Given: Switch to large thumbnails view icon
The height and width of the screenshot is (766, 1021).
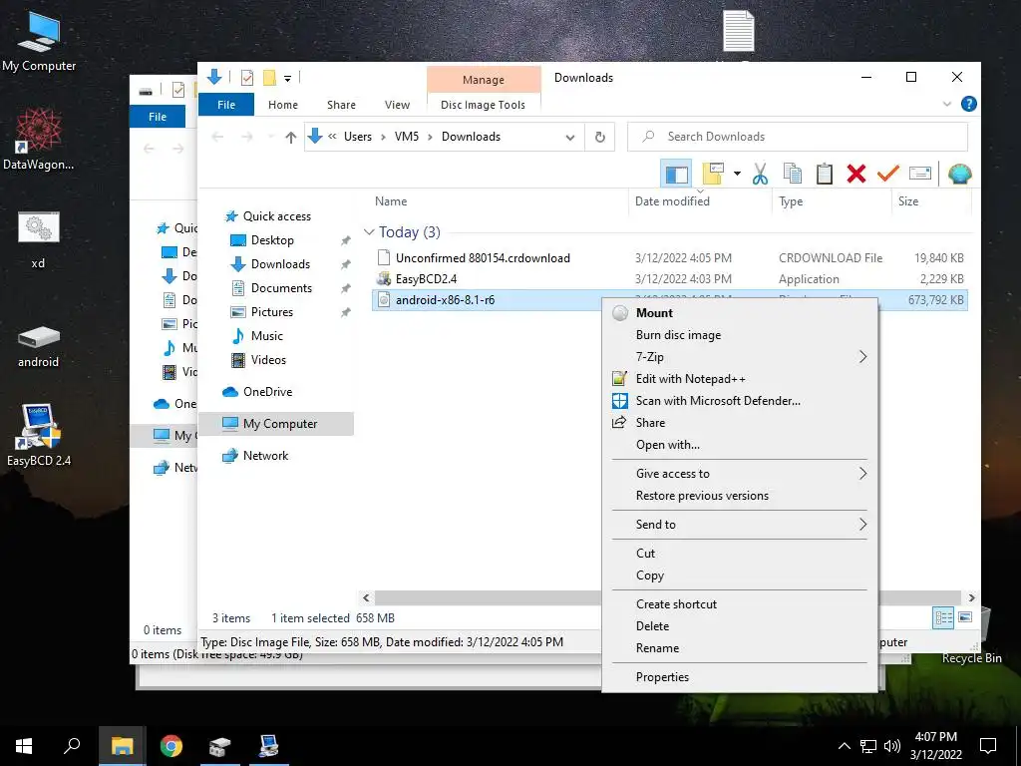Looking at the screenshot, I should [965, 617].
